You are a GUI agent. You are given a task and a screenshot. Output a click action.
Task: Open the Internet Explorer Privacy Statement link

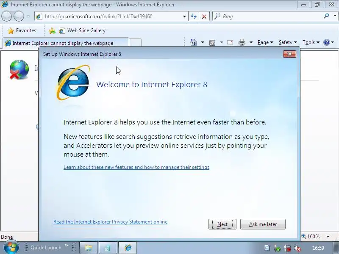(110, 222)
